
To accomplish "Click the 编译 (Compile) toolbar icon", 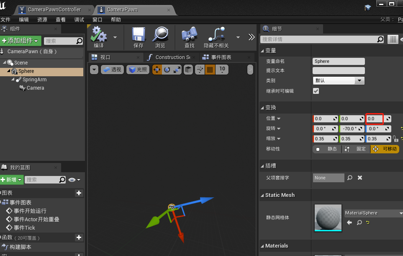I will (x=99, y=34).
